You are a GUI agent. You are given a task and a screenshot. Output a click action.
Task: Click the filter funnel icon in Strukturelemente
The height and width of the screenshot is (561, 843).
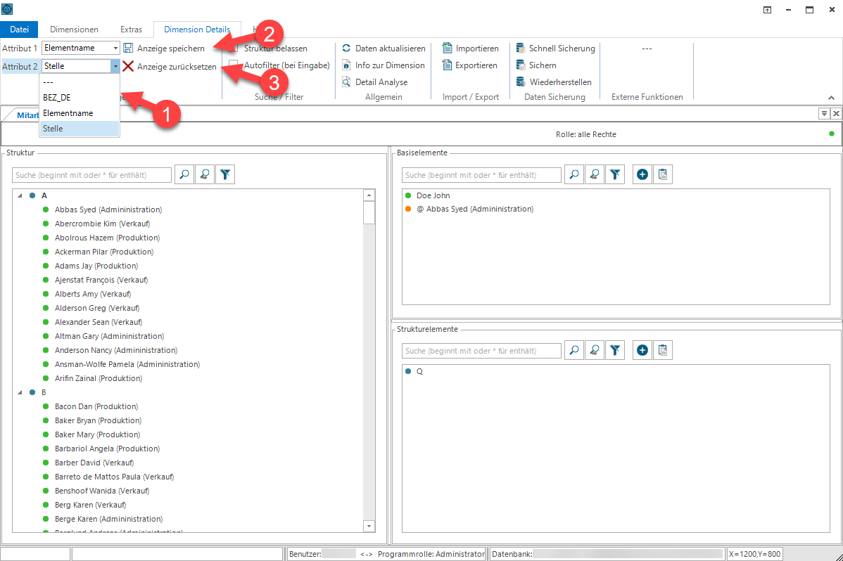pos(615,350)
